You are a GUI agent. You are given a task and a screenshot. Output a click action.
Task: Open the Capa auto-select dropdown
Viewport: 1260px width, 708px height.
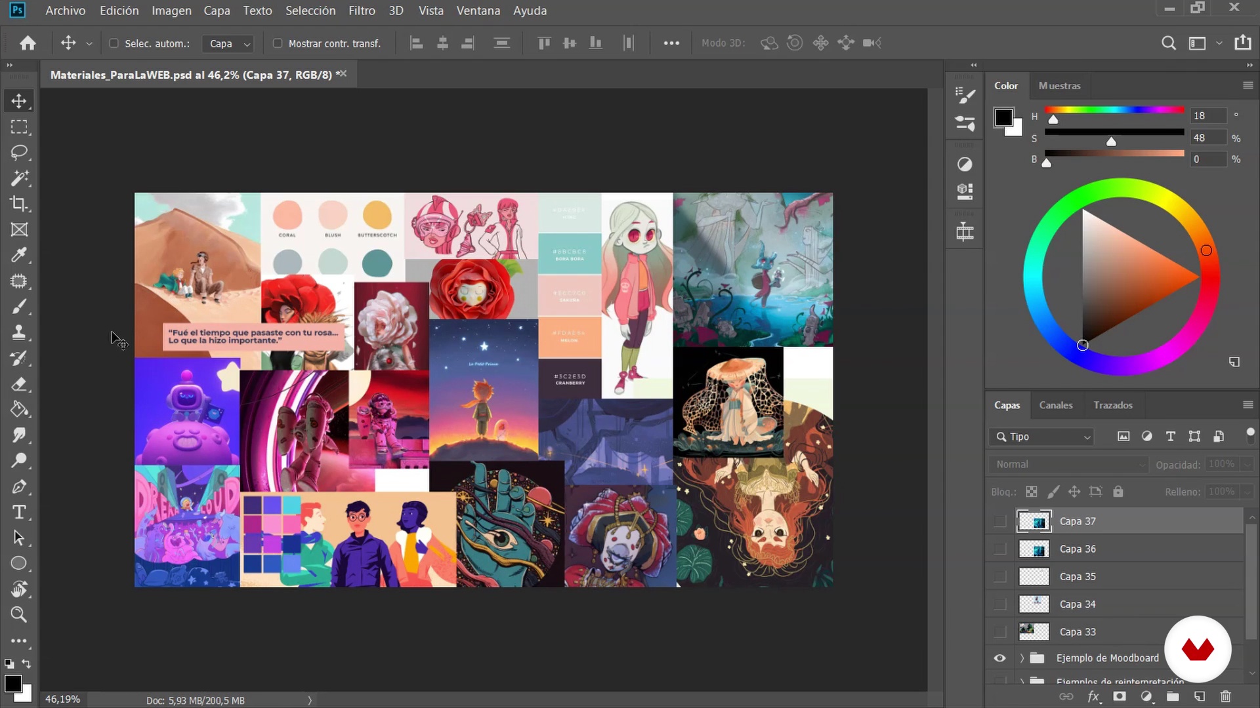228,43
